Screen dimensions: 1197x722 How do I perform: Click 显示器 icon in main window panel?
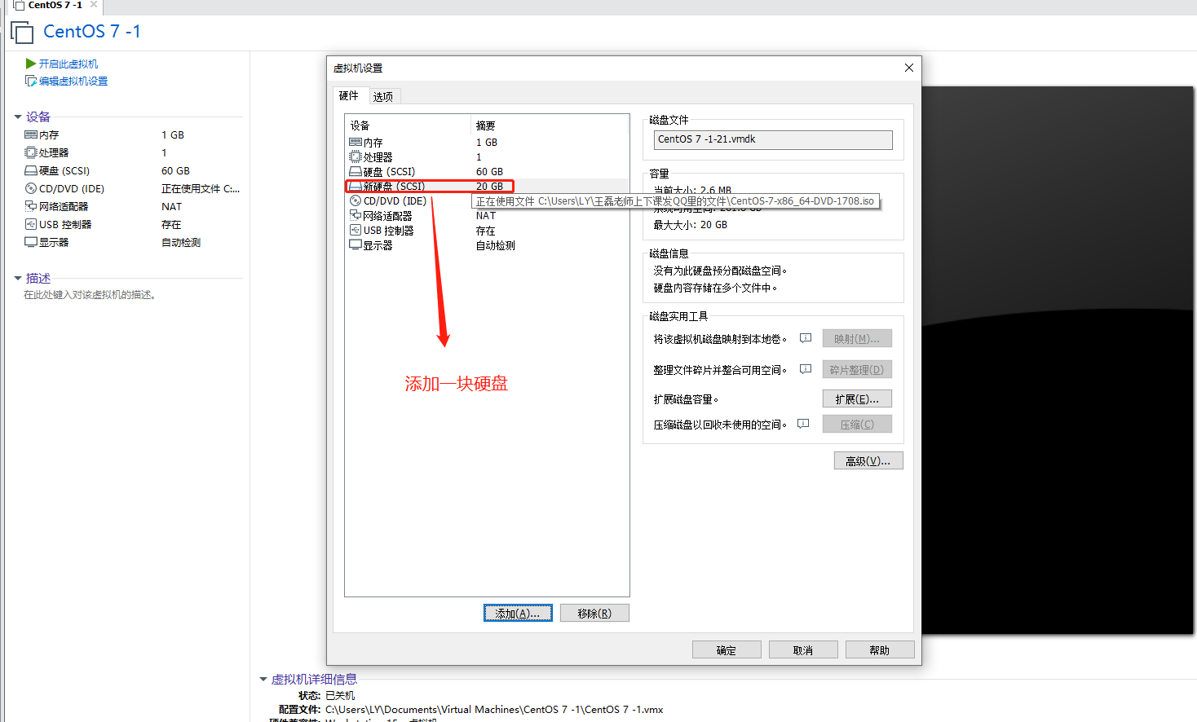tap(31, 242)
